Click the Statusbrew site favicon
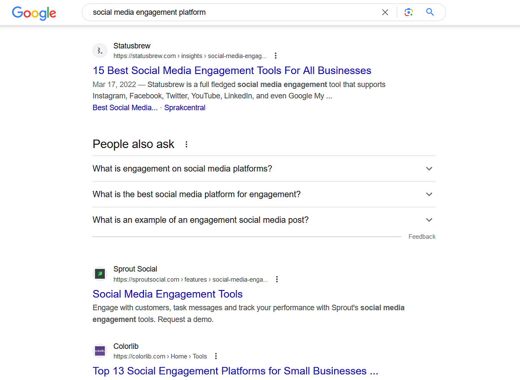 click(100, 51)
